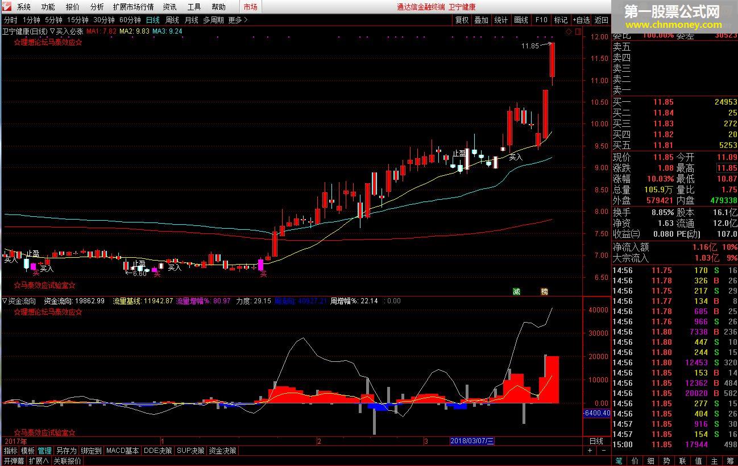Open the 帮助 menu
This screenshot has width=738, height=466.
point(218,7)
